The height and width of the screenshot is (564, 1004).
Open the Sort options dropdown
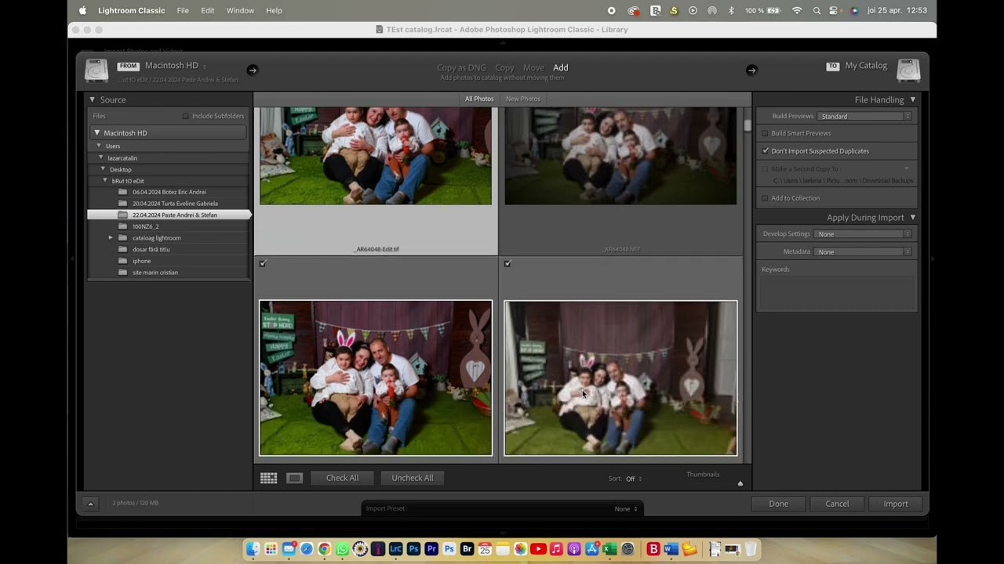point(631,478)
